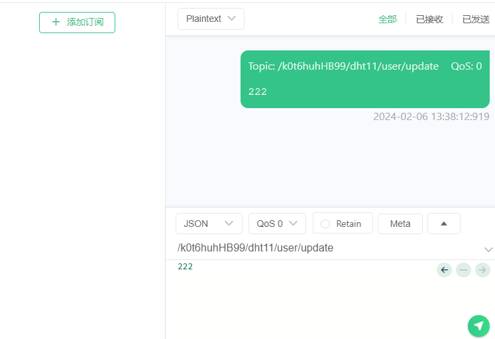This screenshot has height=339, width=495.
Task: Click the plus icon in 添加订阅 button
Action: pos(56,22)
